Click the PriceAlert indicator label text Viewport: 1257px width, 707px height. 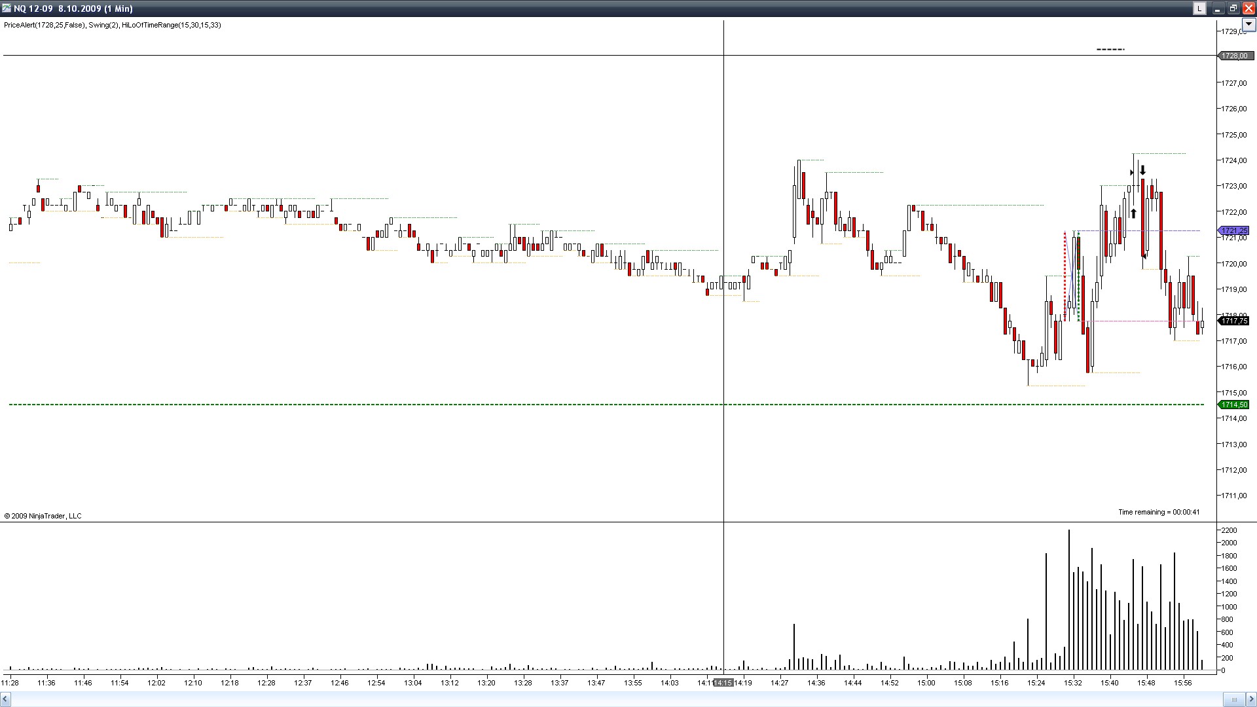[44, 25]
